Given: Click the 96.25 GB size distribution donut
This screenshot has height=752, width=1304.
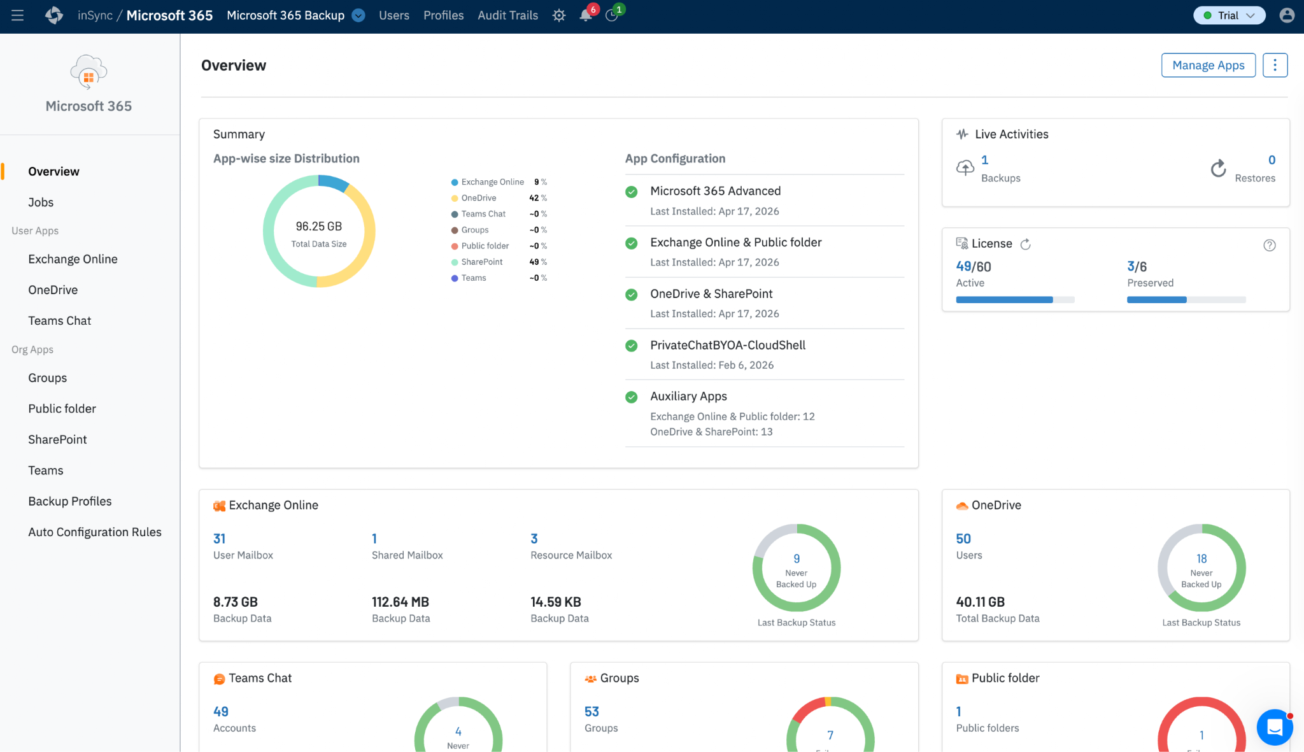Looking at the screenshot, I should [x=319, y=231].
